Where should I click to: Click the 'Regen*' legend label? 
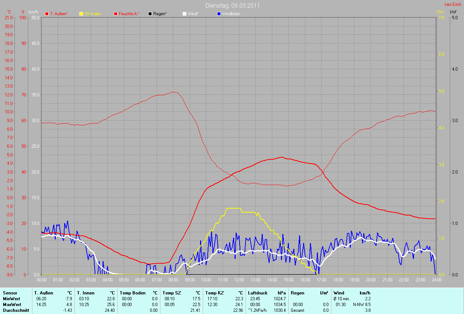[x=160, y=14]
